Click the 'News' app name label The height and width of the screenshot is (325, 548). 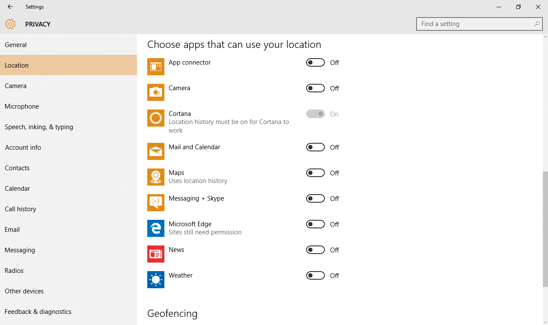point(176,250)
